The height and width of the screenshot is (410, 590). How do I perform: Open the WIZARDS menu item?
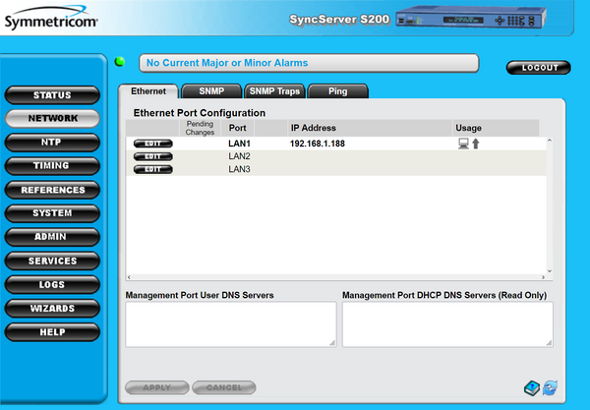tap(52, 309)
